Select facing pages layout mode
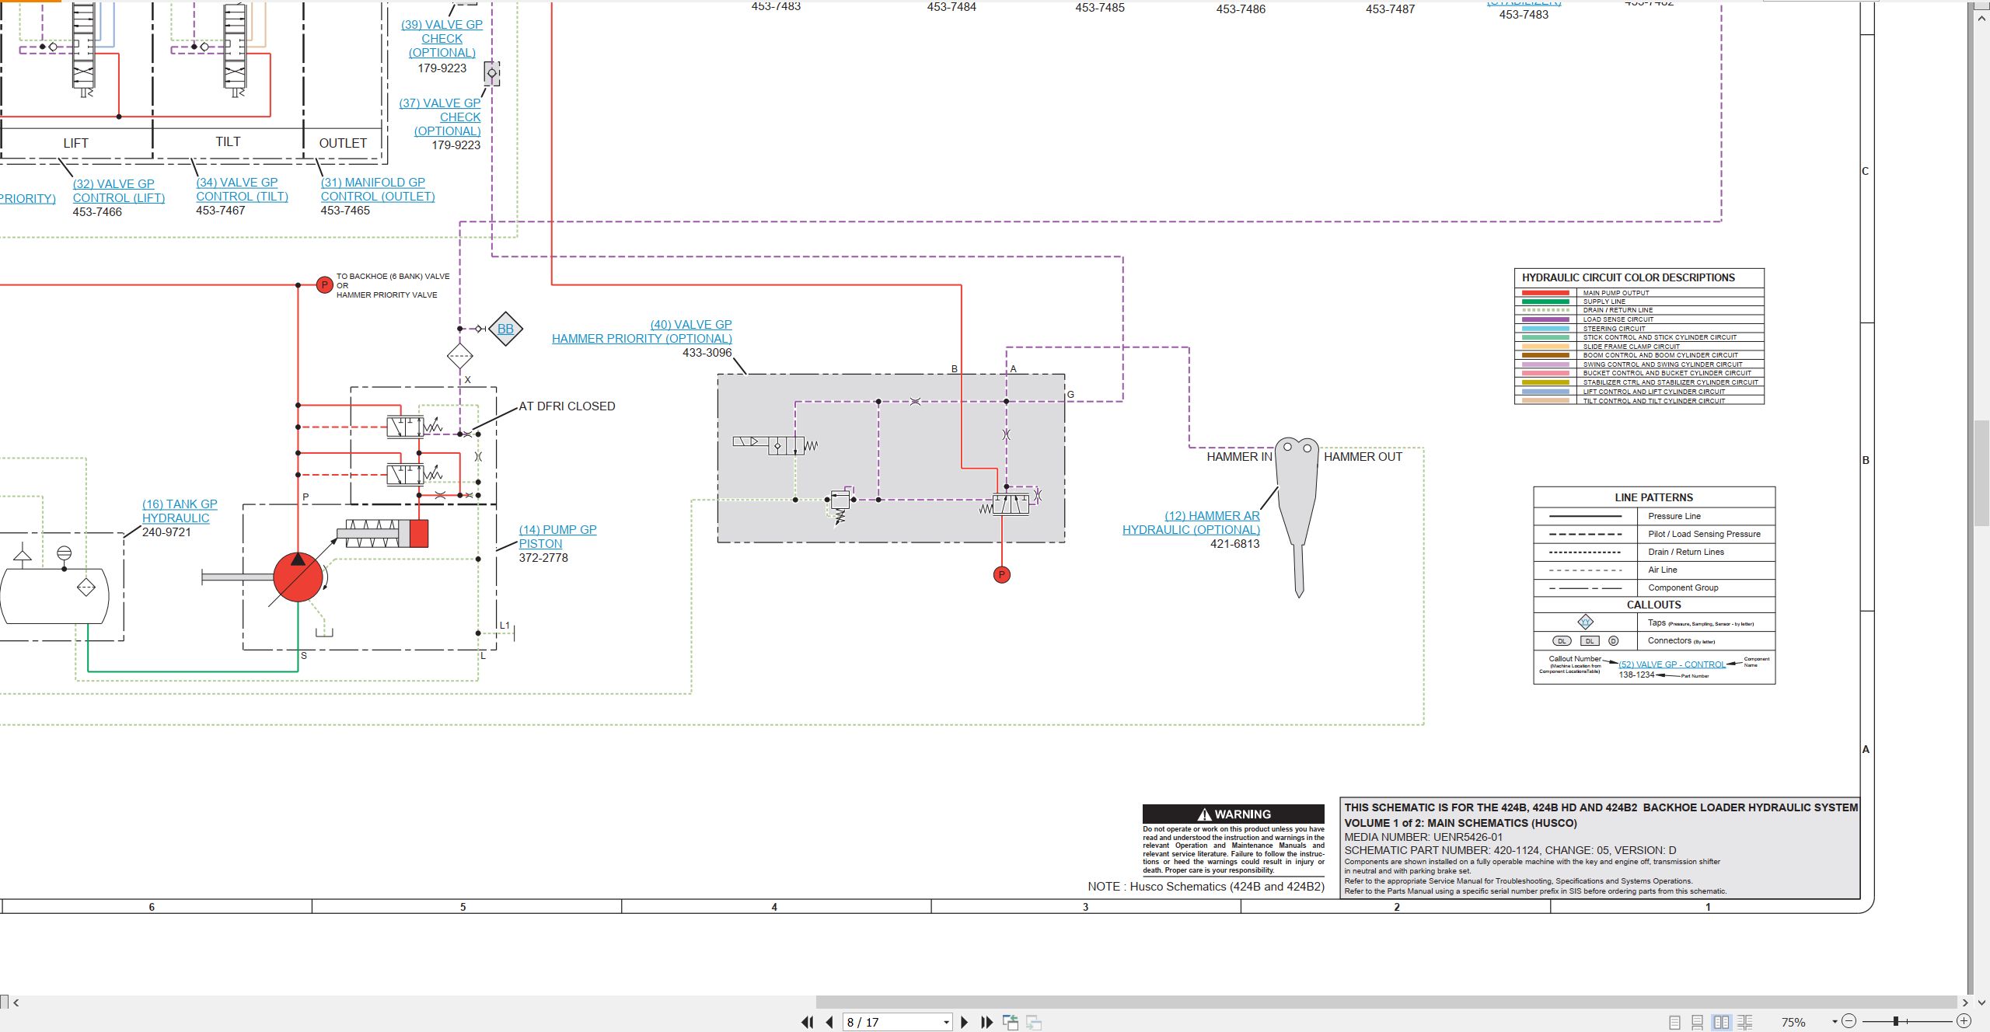 [1722, 1022]
